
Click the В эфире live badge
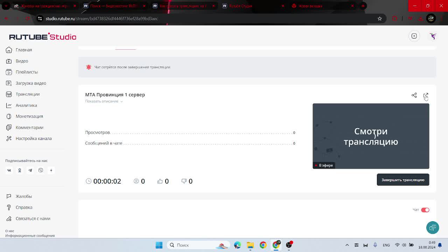(324, 165)
